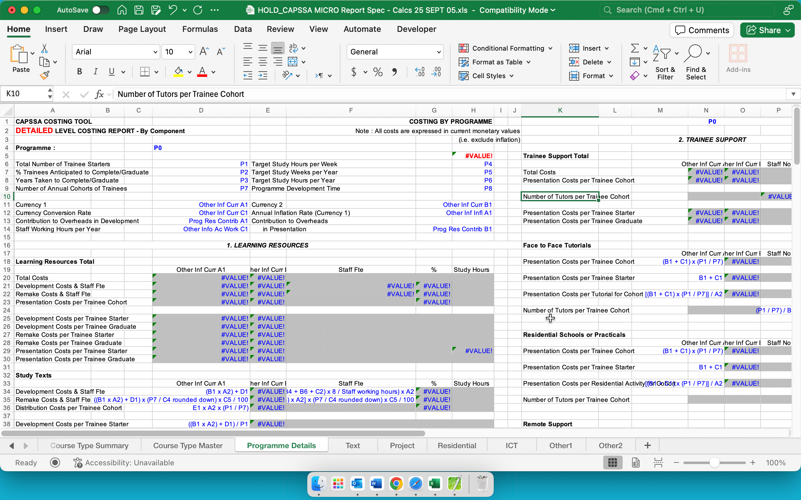
Task: Click the borders grid icon
Action: click(x=145, y=72)
